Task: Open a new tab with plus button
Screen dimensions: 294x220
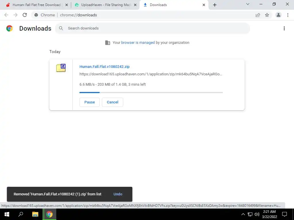Action: [x=215, y=5]
